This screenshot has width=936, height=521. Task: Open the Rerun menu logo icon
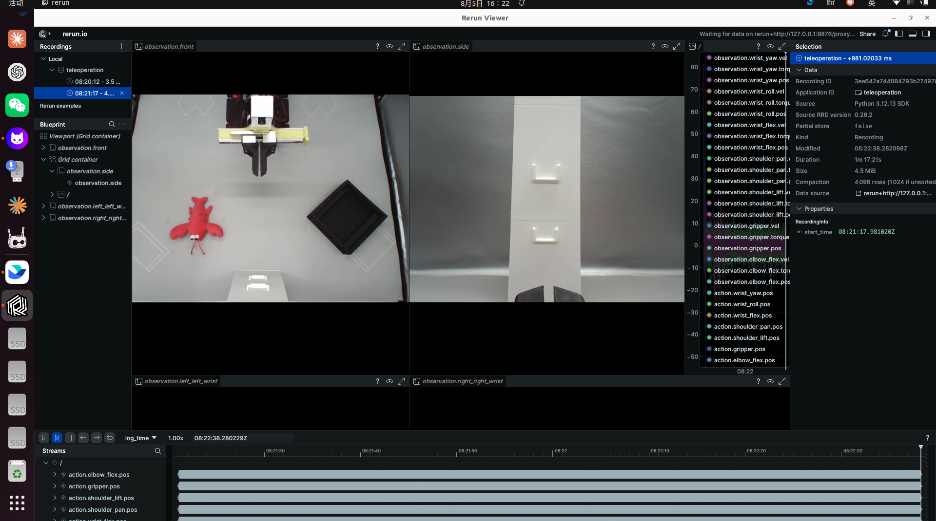pos(44,34)
